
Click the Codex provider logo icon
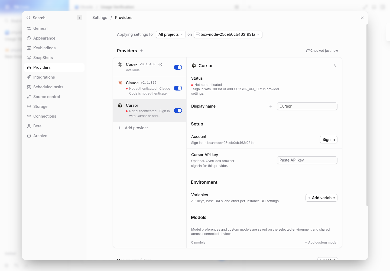120,64
